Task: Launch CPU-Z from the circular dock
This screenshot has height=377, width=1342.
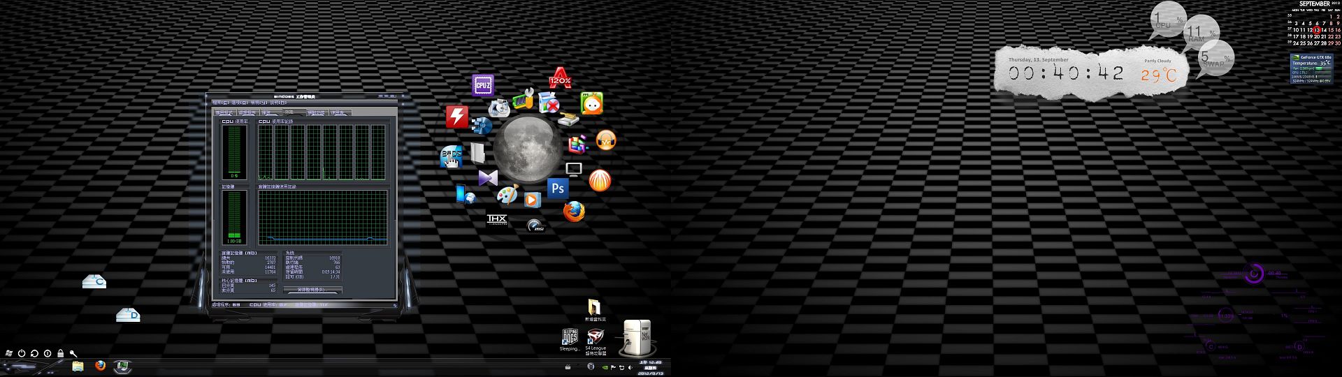Action: pyautogui.click(x=483, y=84)
